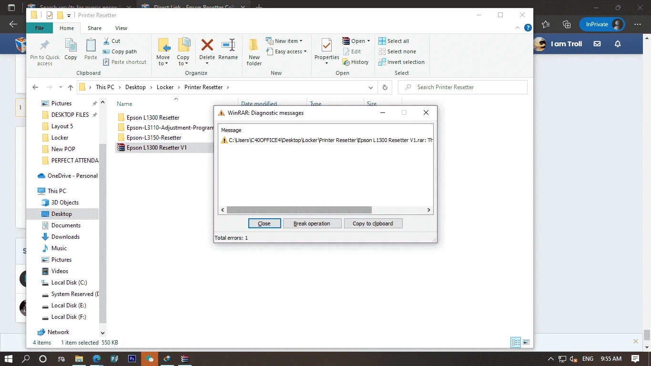Open Local Disk (C:) in navigation pane
Screen dimensions: 651x366
tap(69, 283)
